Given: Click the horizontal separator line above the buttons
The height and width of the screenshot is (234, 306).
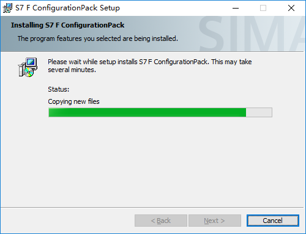Looking at the screenshot, I should coord(152,208).
